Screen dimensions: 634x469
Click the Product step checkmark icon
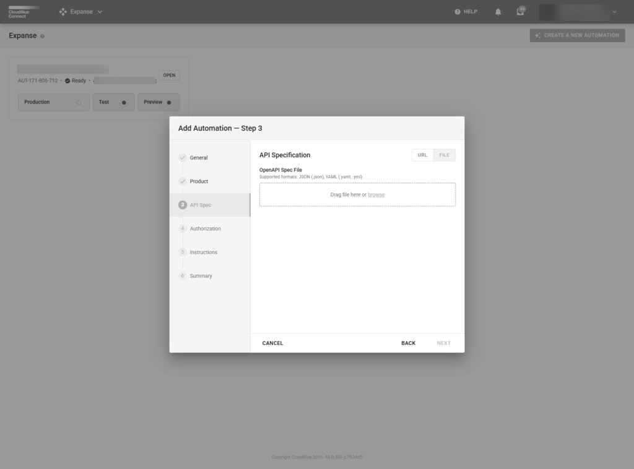pos(183,182)
